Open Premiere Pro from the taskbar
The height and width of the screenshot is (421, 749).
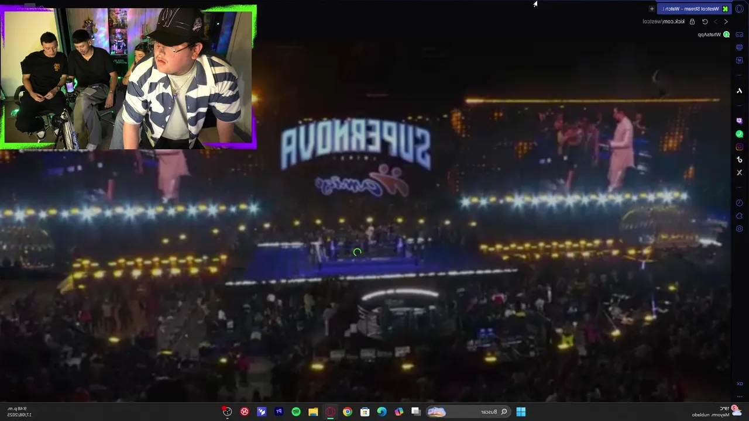pos(279,412)
